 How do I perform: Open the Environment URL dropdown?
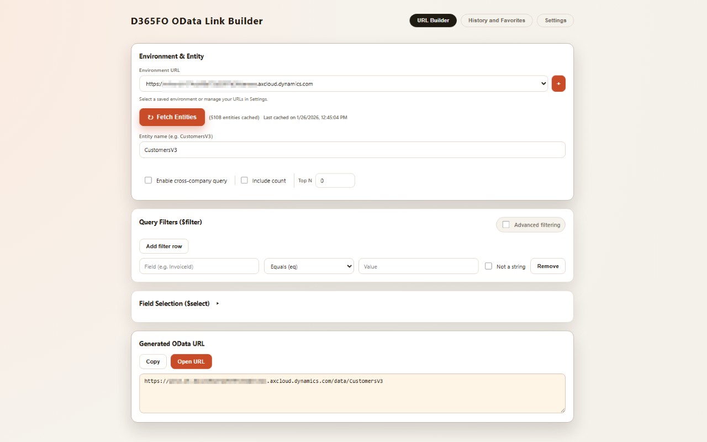pyautogui.click(x=344, y=83)
